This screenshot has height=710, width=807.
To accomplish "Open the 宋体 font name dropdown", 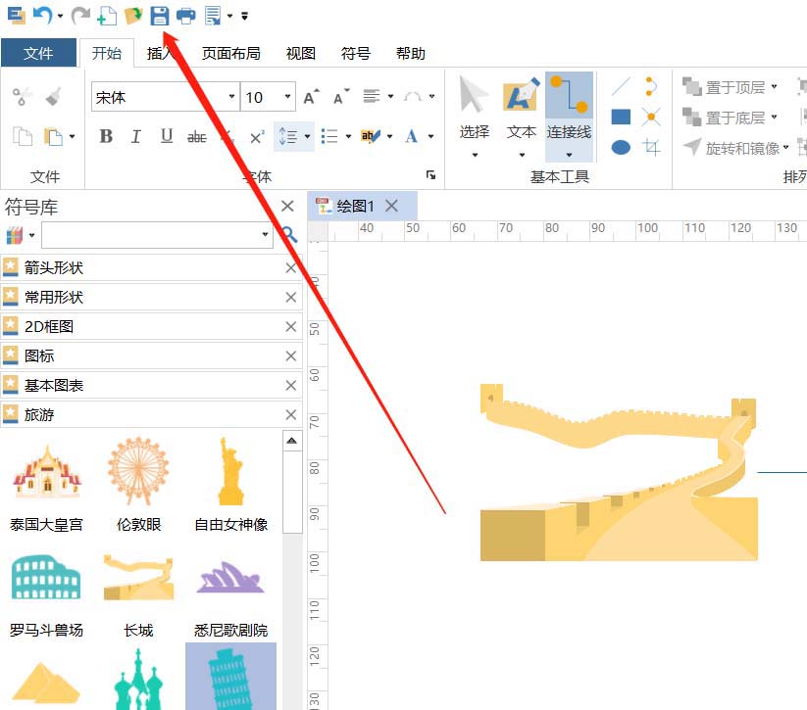I will pyautogui.click(x=232, y=97).
